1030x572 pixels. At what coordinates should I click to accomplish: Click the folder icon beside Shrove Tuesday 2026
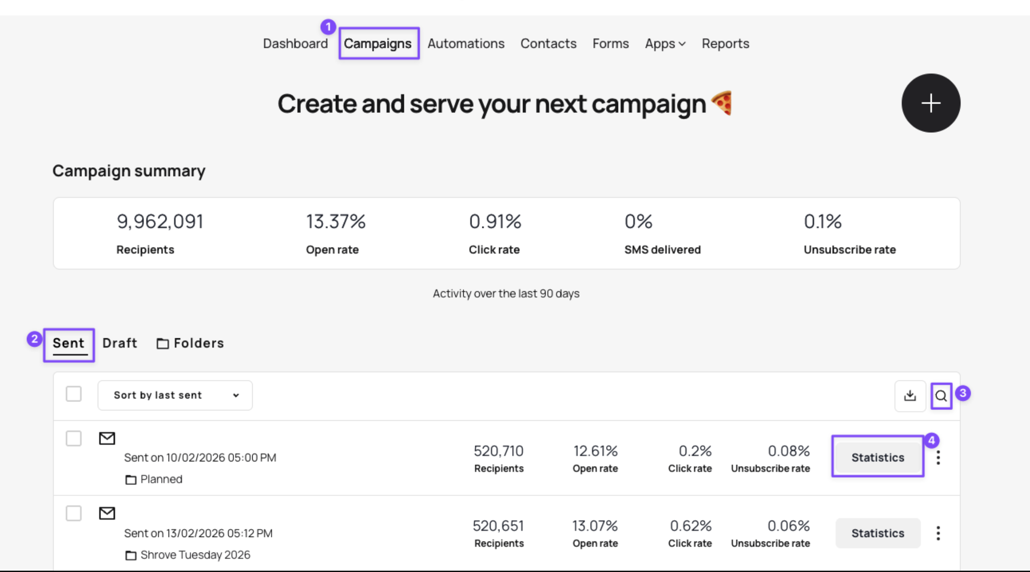click(131, 555)
